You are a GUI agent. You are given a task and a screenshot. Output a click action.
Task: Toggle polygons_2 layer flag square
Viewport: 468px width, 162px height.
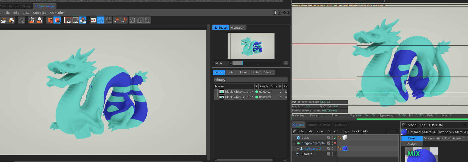[329, 148]
